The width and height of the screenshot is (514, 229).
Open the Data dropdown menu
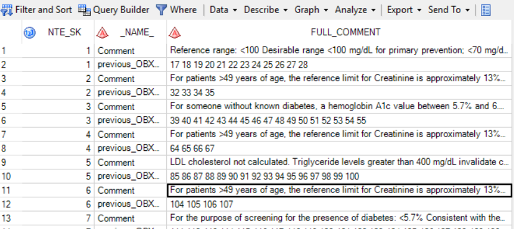pyautogui.click(x=223, y=10)
